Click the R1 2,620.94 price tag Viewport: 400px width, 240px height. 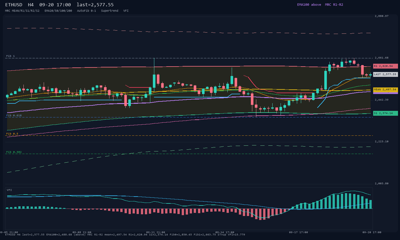click(x=385, y=66)
